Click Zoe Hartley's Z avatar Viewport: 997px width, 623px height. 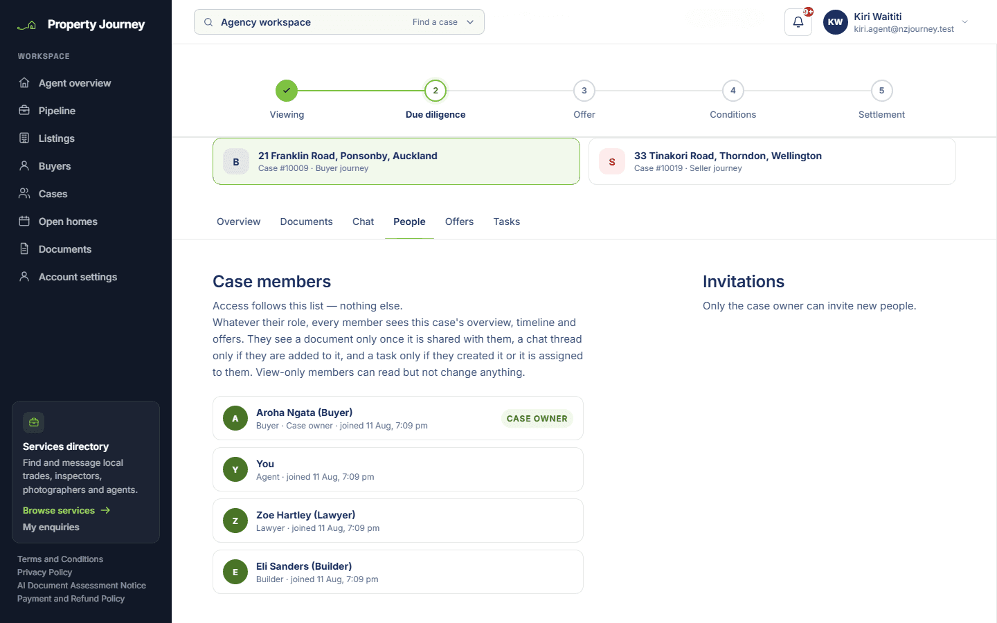pyautogui.click(x=235, y=521)
